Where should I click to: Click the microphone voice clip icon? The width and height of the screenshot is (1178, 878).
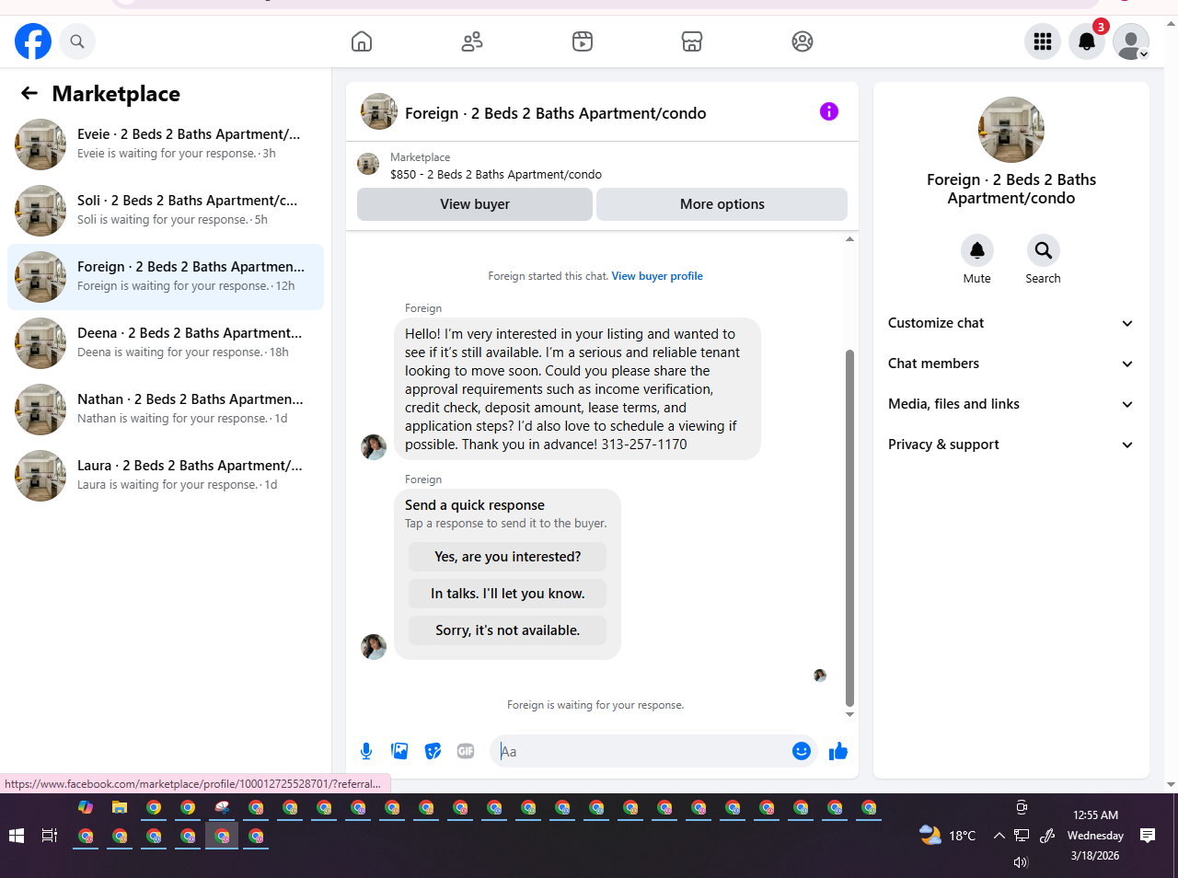366,751
